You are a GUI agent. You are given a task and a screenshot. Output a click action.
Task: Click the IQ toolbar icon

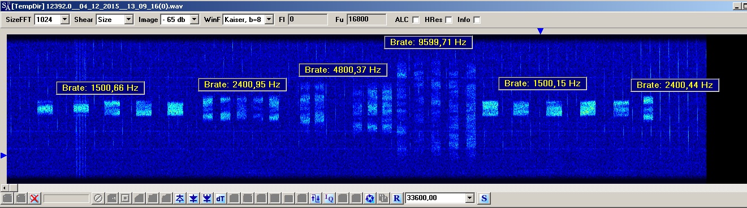coord(329,198)
